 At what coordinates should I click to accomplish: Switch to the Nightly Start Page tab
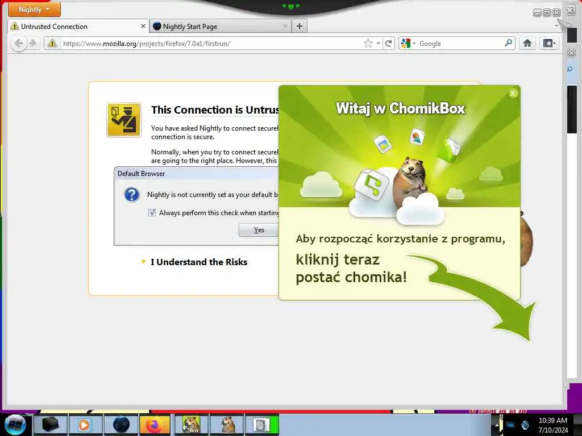221,26
